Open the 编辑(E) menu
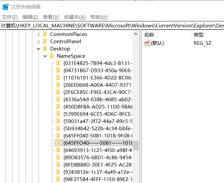224x183 pixels. [30, 17]
